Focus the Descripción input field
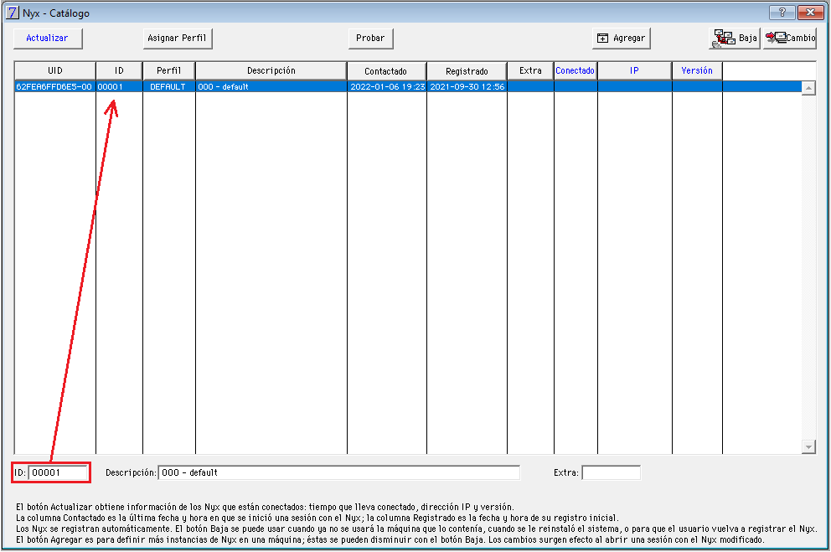Image resolution: width=831 pixels, height=552 pixels. [338, 472]
